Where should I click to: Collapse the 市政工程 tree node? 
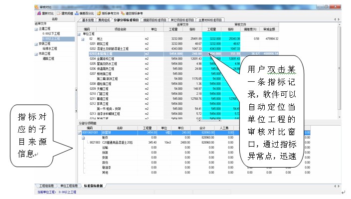coord(36,54)
